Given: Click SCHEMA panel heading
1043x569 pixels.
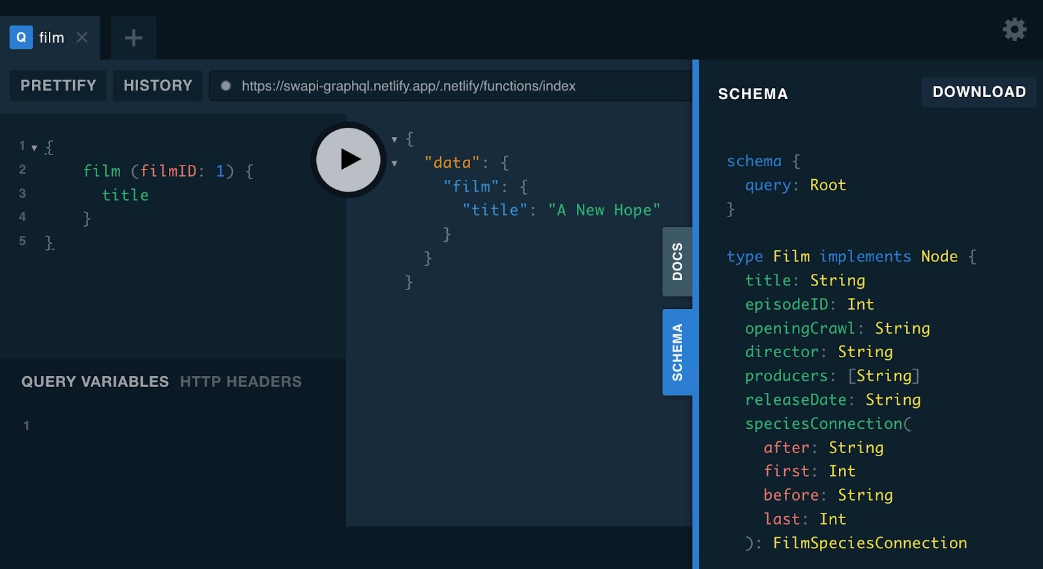Looking at the screenshot, I should pyautogui.click(x=753, y=94).
